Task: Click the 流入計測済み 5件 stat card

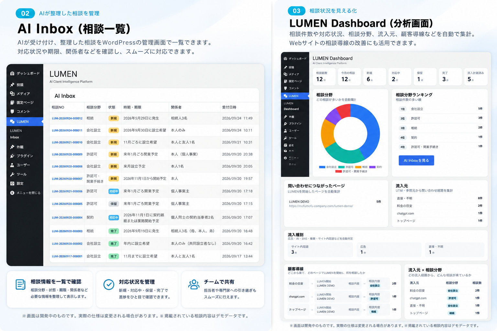Action: click(475, 77)
